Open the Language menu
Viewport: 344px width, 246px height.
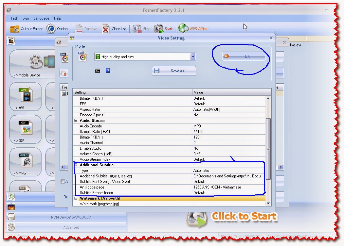[41, 18]
